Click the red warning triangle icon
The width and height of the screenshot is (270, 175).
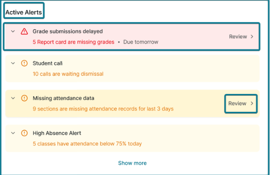point(24,32)
